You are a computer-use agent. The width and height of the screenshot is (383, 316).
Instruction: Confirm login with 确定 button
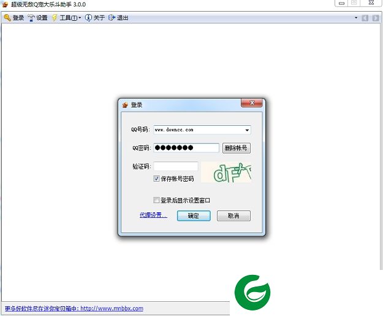tap(194, 216)
